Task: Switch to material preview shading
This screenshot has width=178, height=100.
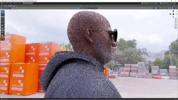Action: 170,8
